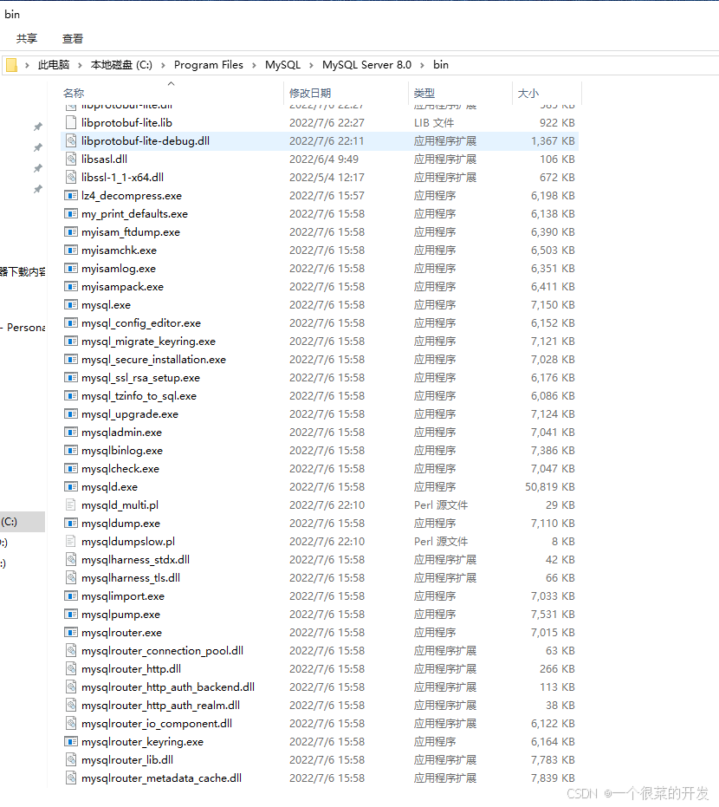
Task: Click the libssl-1_1-x64.dll icon
Action: click(x=71, y=177)
